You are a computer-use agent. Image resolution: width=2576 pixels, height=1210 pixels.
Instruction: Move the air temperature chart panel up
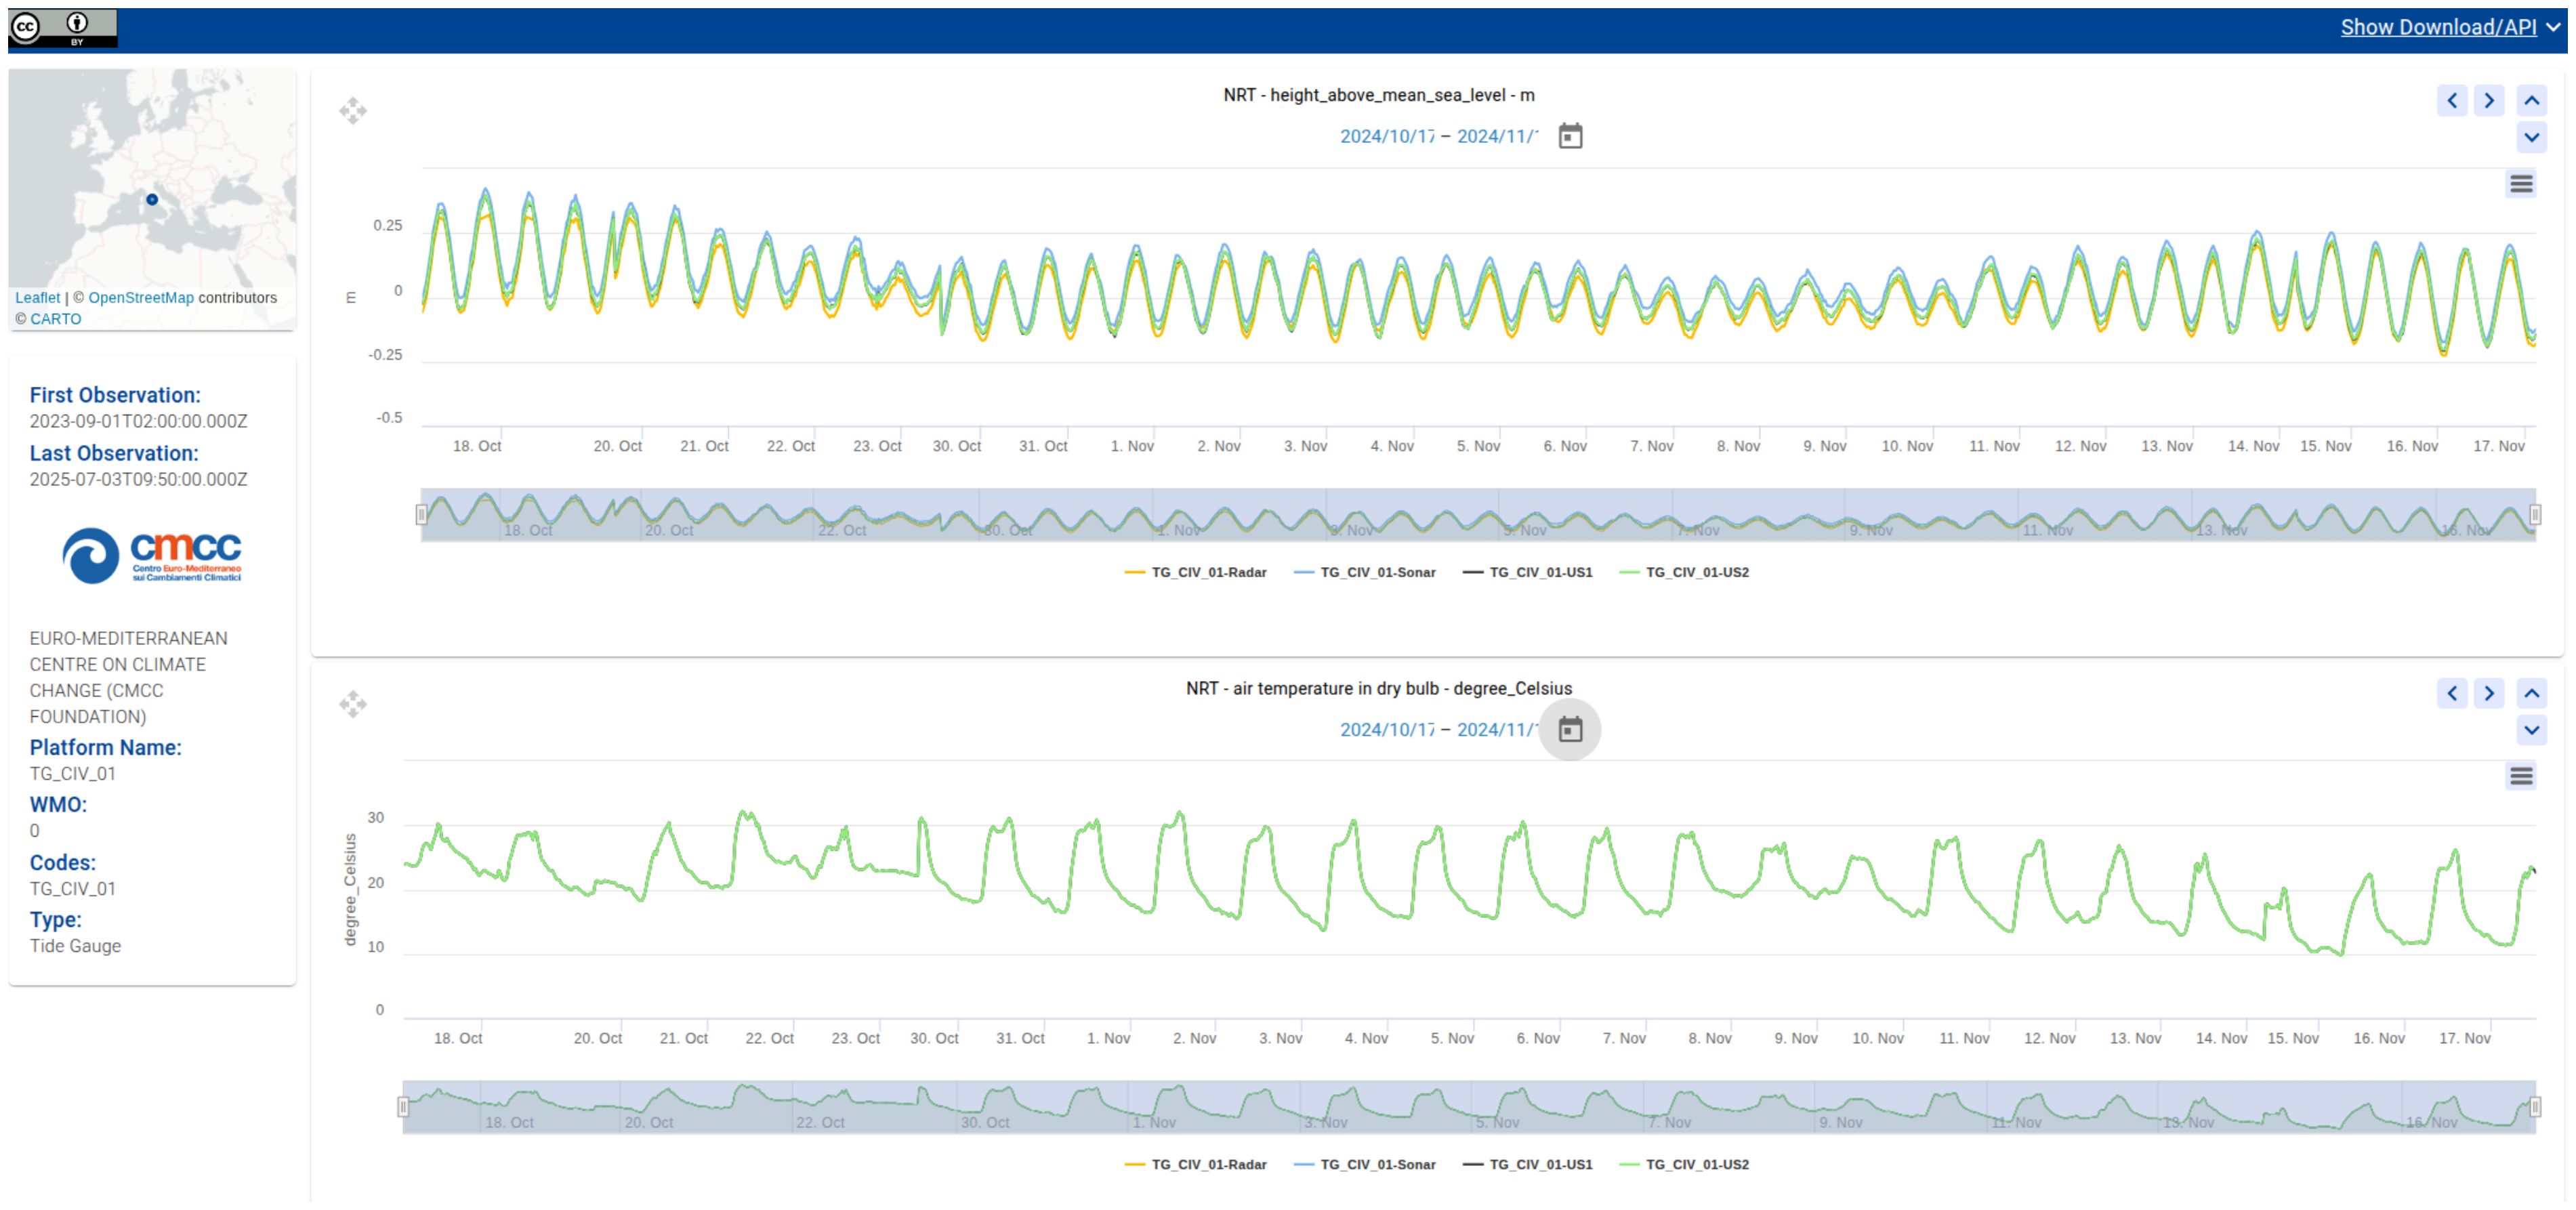[x=2531, y=693]
